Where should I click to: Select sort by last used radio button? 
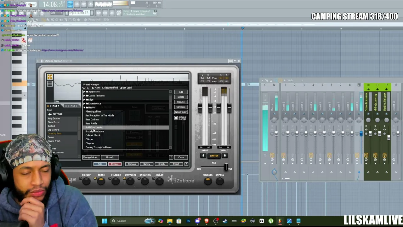tap(121, 88)
